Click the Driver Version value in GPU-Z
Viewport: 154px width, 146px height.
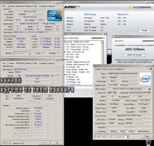[129, 116]
